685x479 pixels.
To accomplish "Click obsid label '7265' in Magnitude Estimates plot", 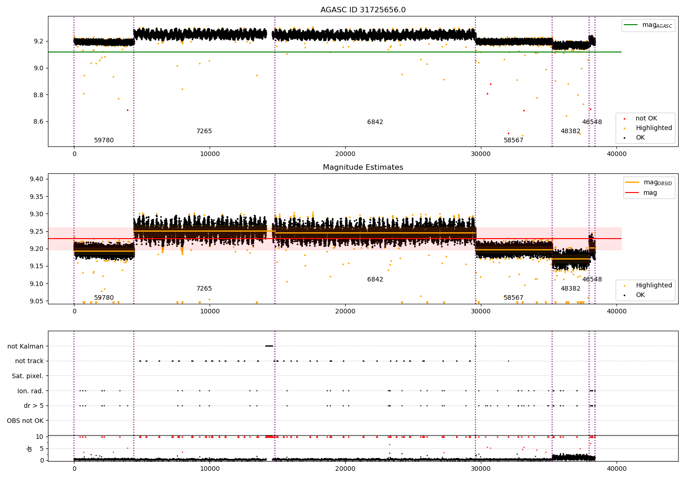I will [x=204, y=289].
